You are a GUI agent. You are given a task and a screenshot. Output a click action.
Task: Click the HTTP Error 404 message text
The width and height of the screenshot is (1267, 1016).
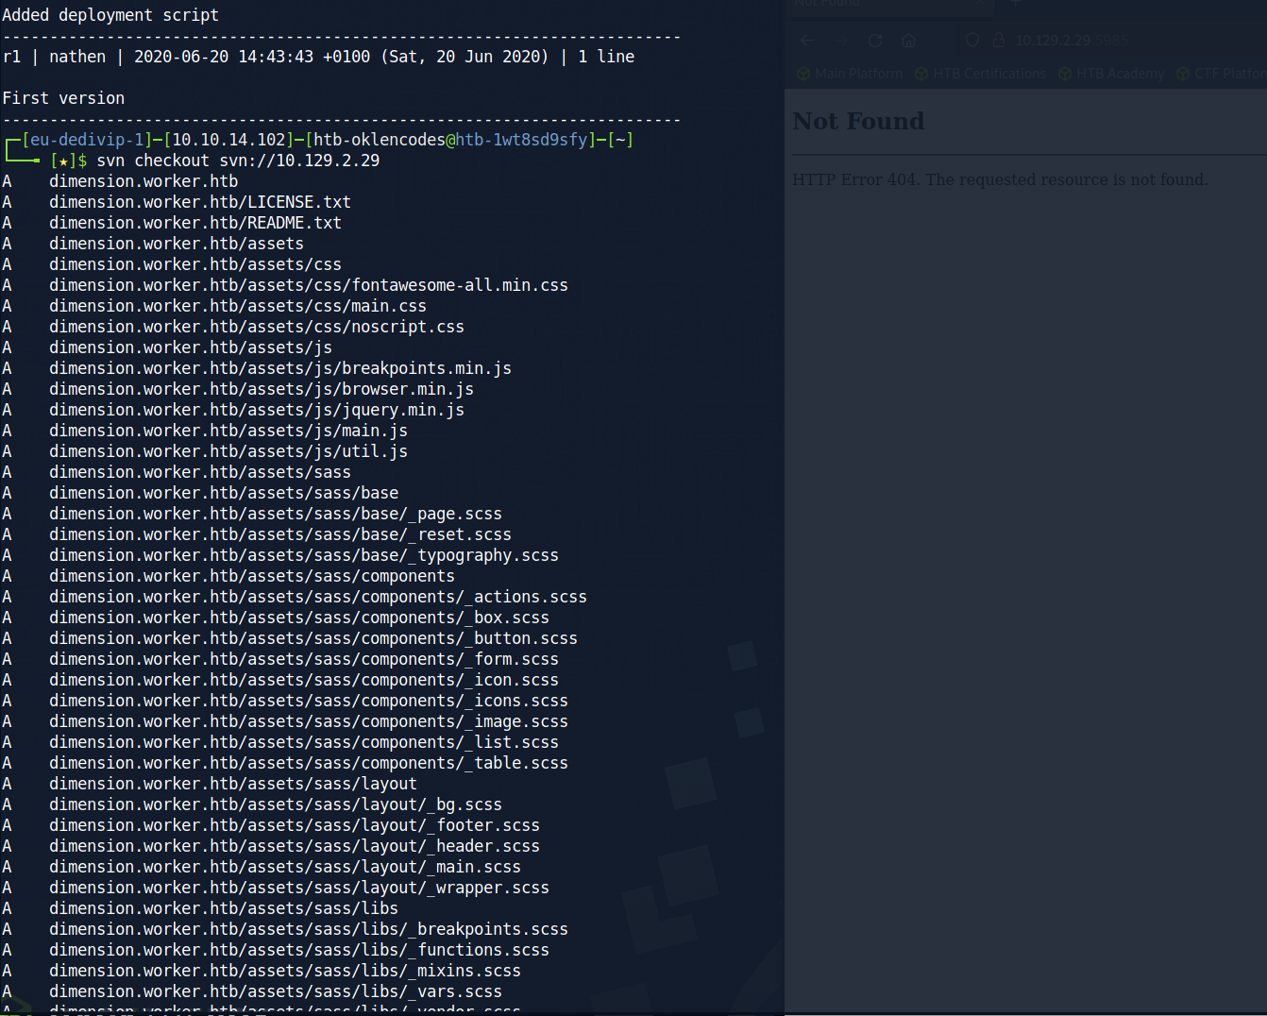click(999, 179)
